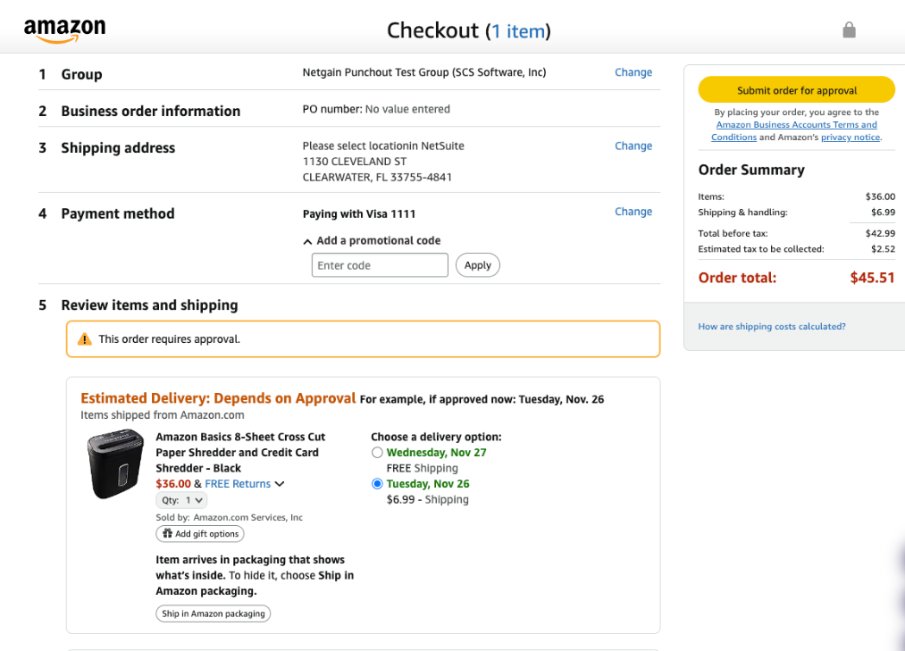Apply the promotional code
Viewport: 905px width, 651px height.
pyautogui.click(x=477, y=265)
